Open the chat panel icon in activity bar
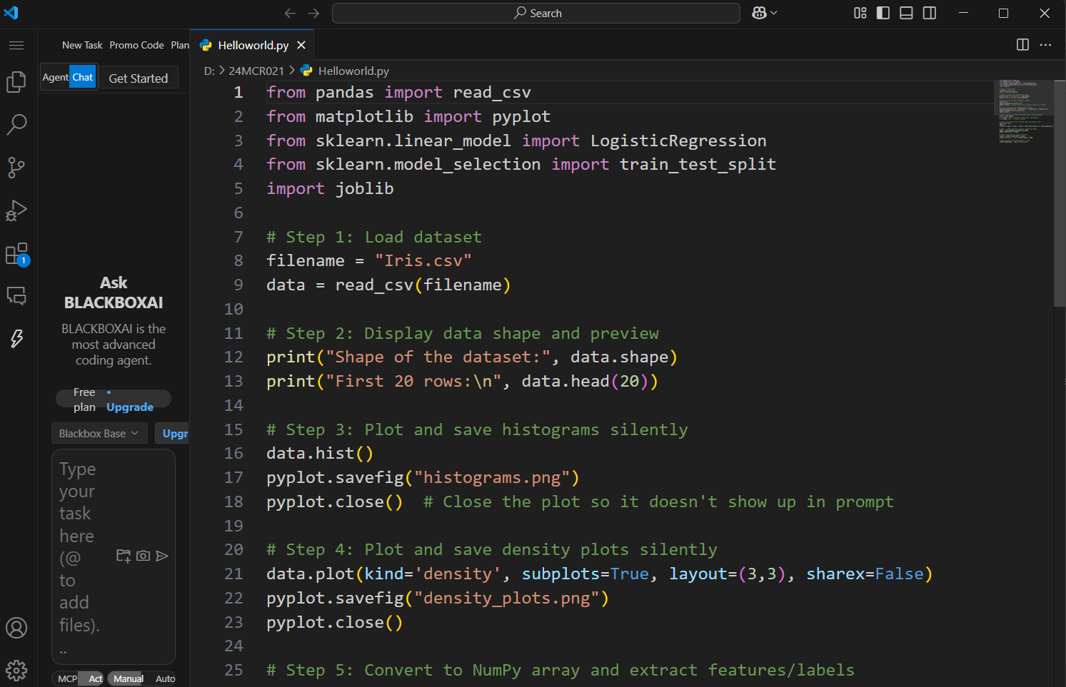Screen dimensions: 1066x687 tap(16, 295)
